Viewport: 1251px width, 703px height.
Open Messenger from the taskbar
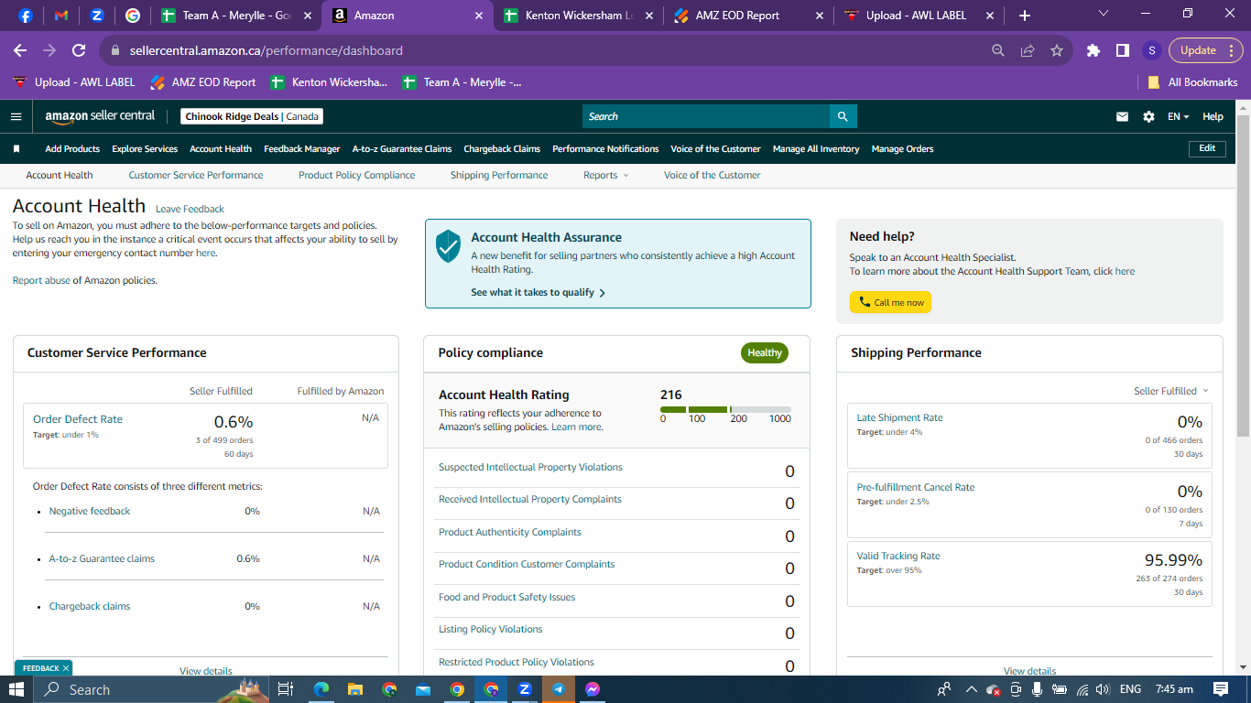click(x=593, y=689)
